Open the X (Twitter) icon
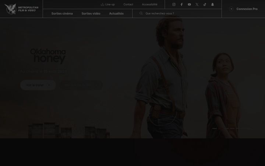 197,4
